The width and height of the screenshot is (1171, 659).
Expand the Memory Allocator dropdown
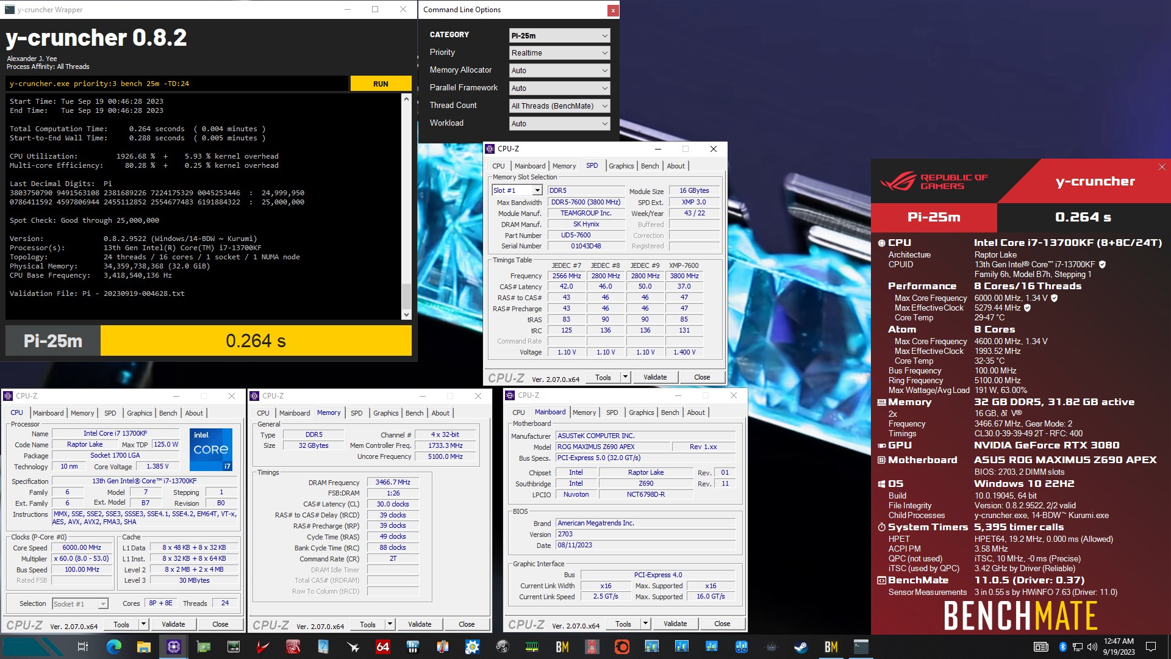[559, 71]
